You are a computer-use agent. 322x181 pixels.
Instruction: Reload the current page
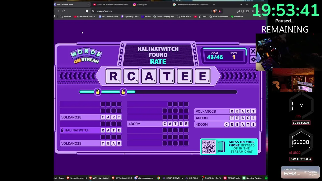point(63,11)
